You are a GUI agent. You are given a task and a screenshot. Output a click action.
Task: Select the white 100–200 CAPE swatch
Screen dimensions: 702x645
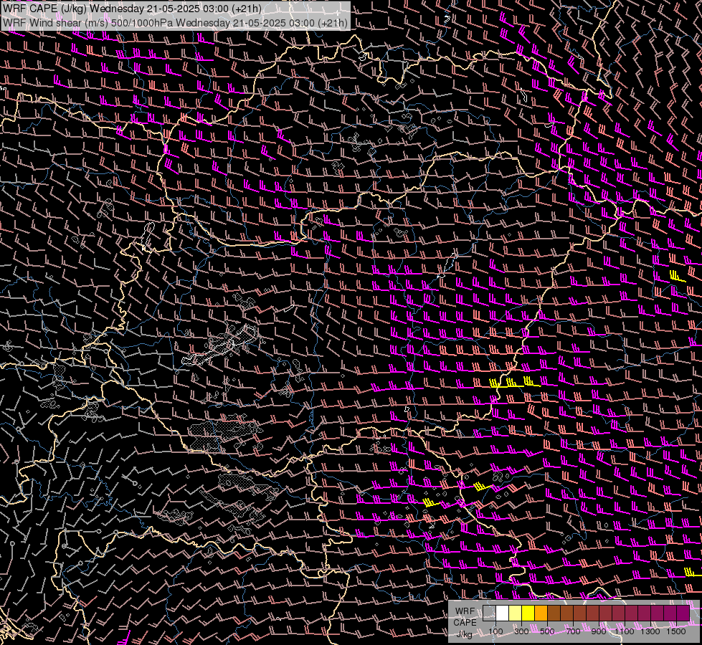click(503, 613)
